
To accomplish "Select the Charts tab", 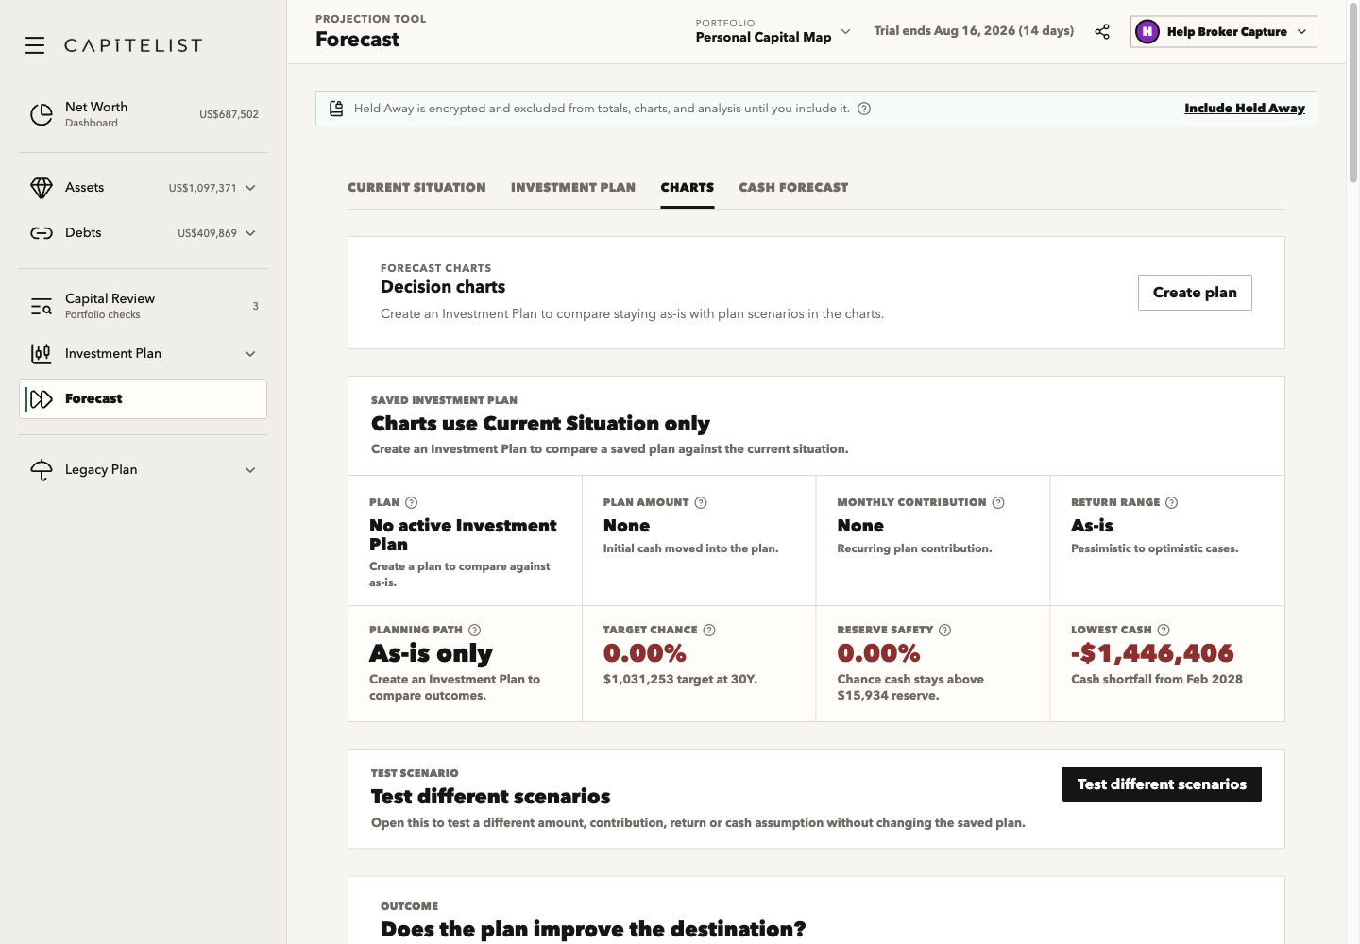I will [x=688, y=188].
